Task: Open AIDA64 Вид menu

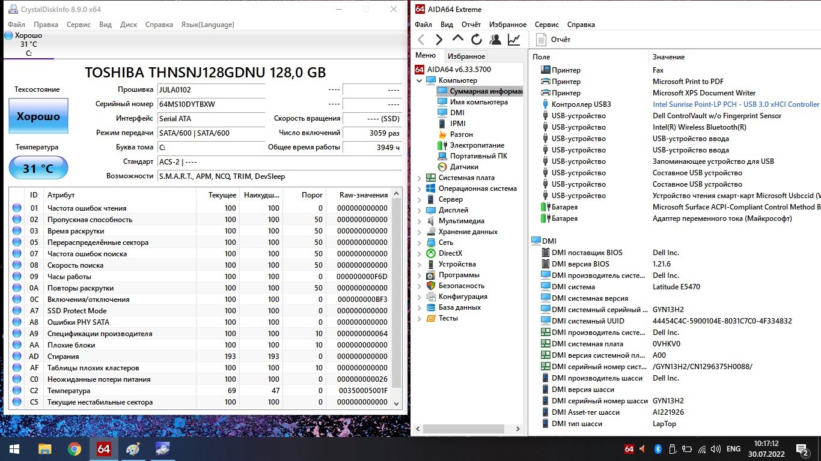Action: (x=447, y=25)
